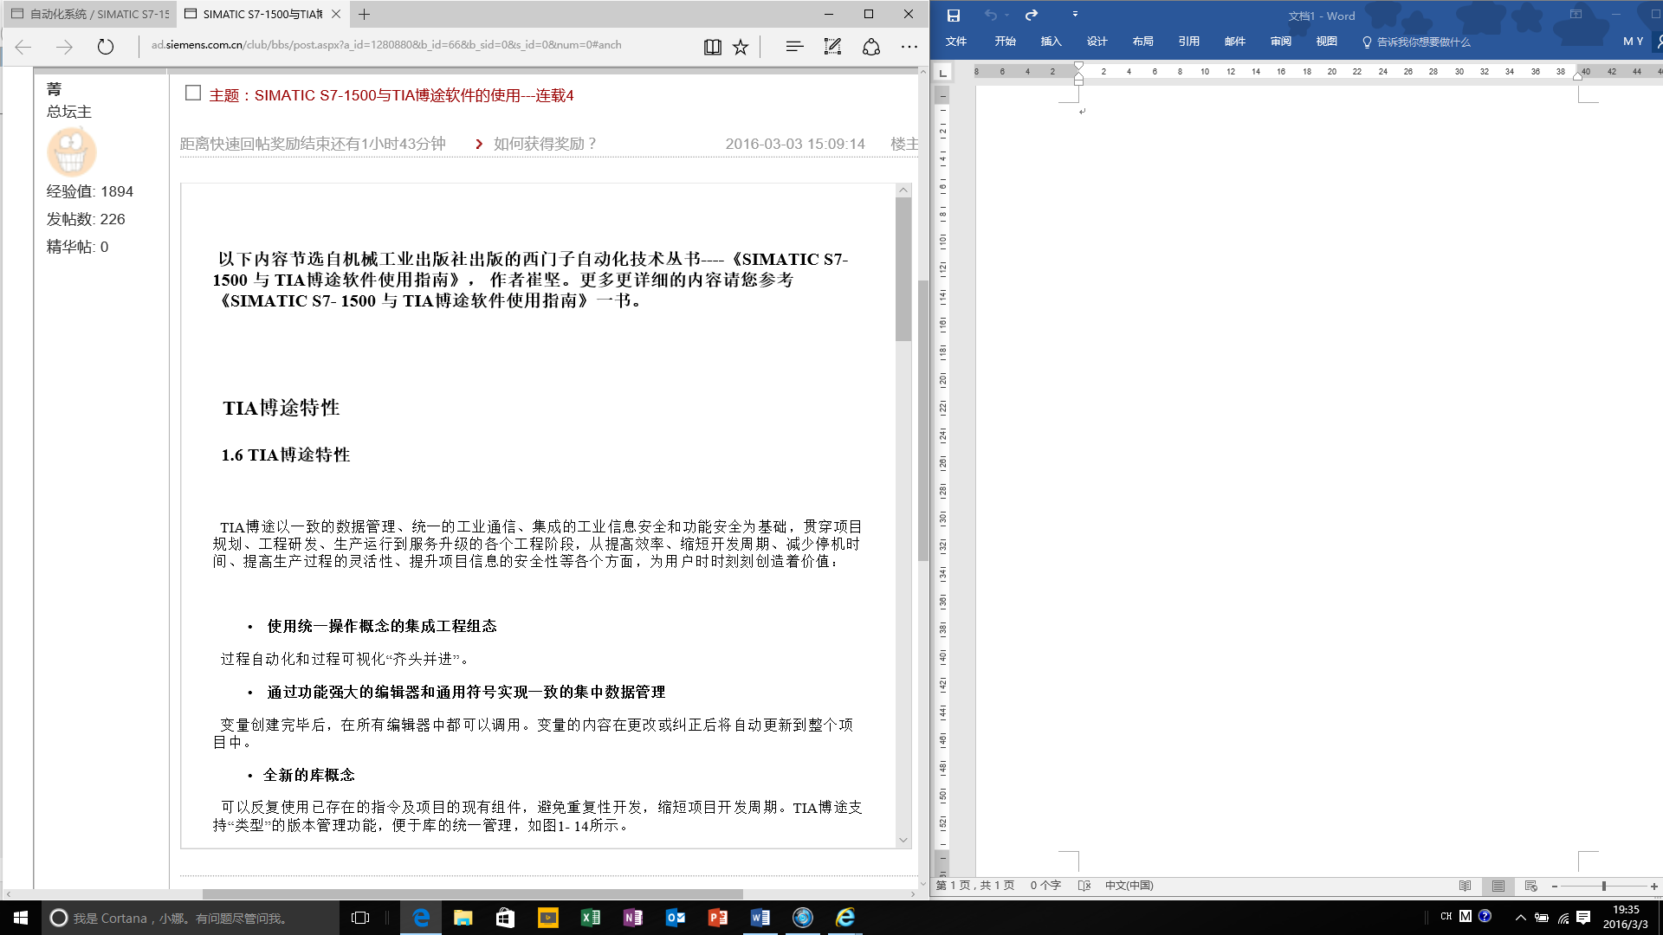Click the Save icon in Word
The image size is (1663, 935).
pyautogui.click(x=953, y=15)
